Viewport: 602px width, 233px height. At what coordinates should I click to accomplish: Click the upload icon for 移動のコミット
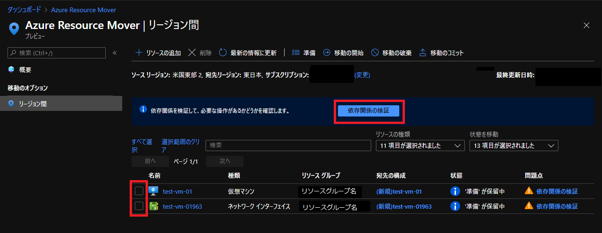pyautogui.click(x=423, y=53)
